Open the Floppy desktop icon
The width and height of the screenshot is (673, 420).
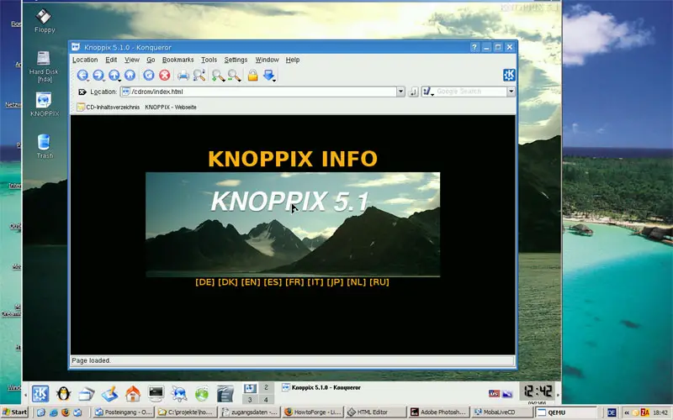pos(45,21)
